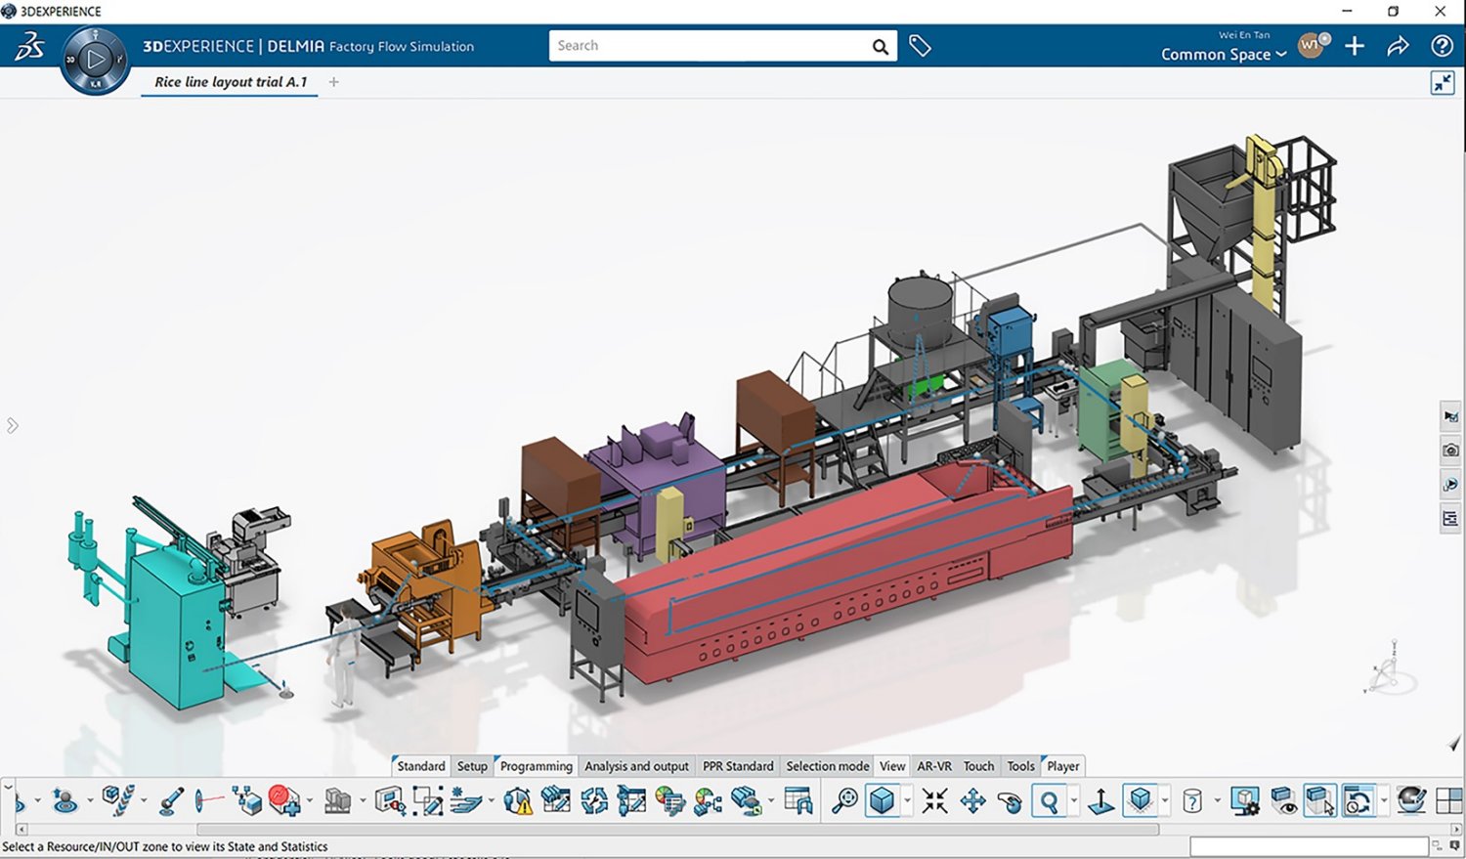Click the isometric view cube icon
Viewport: 1466px width, 859px height.
point(880,798)
